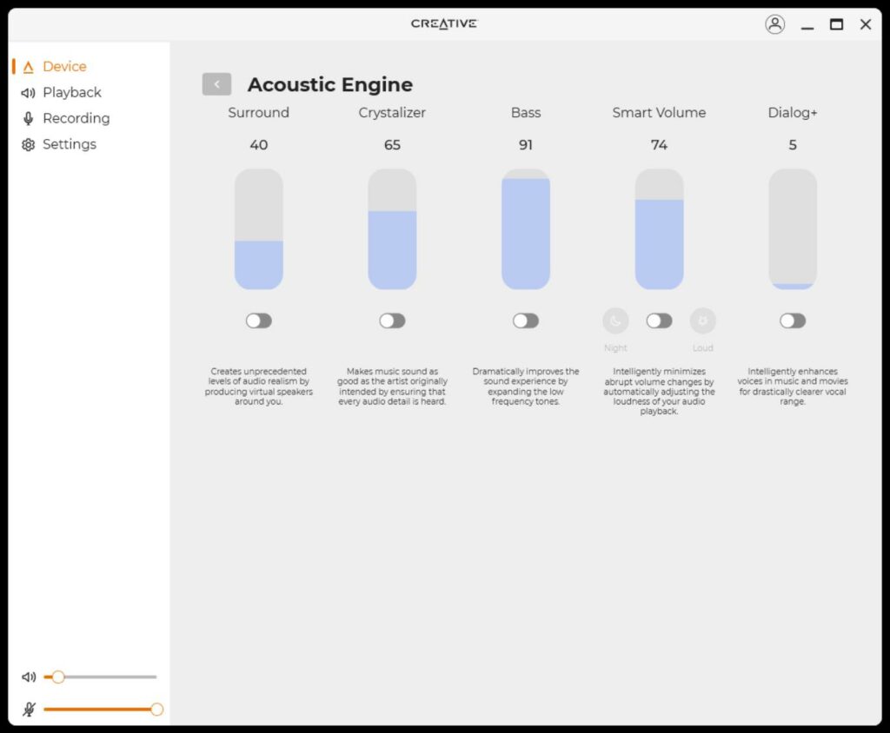890x733 pixels.
Task: Select Loud mode icon under Smart Volume
Action: click(x=702, y=321)
